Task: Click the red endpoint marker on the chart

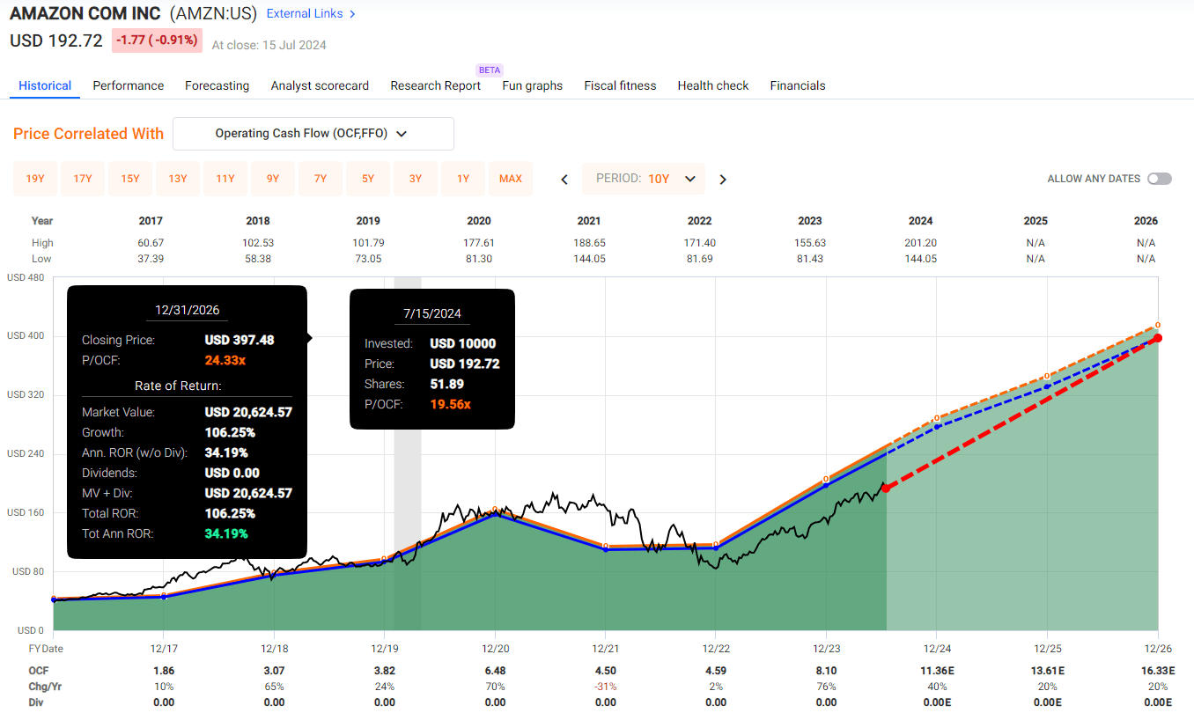Action: [x=1158, y=337]
